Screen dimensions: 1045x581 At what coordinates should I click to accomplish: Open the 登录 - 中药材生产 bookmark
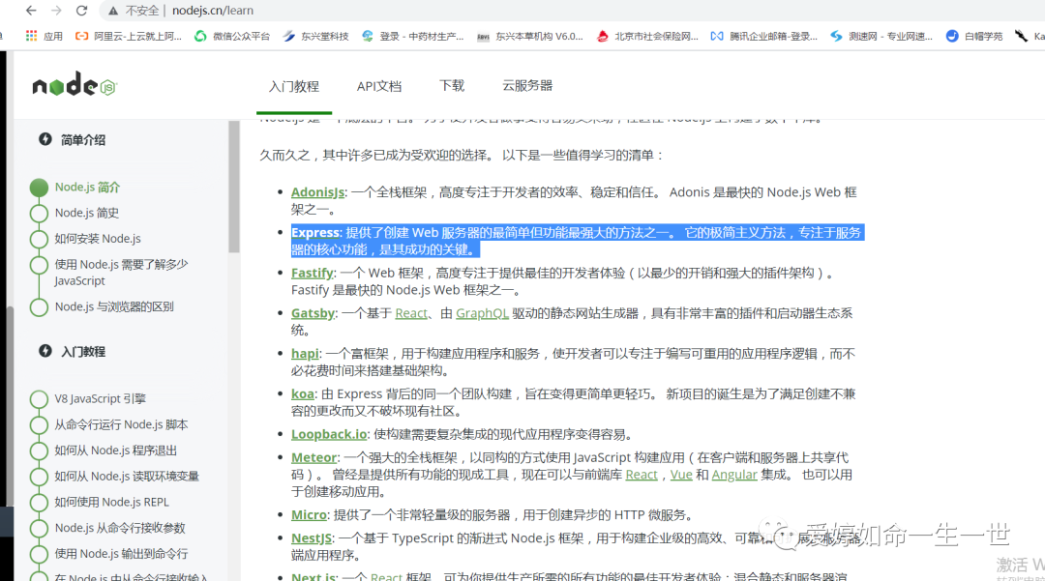(x=413, y=36)
